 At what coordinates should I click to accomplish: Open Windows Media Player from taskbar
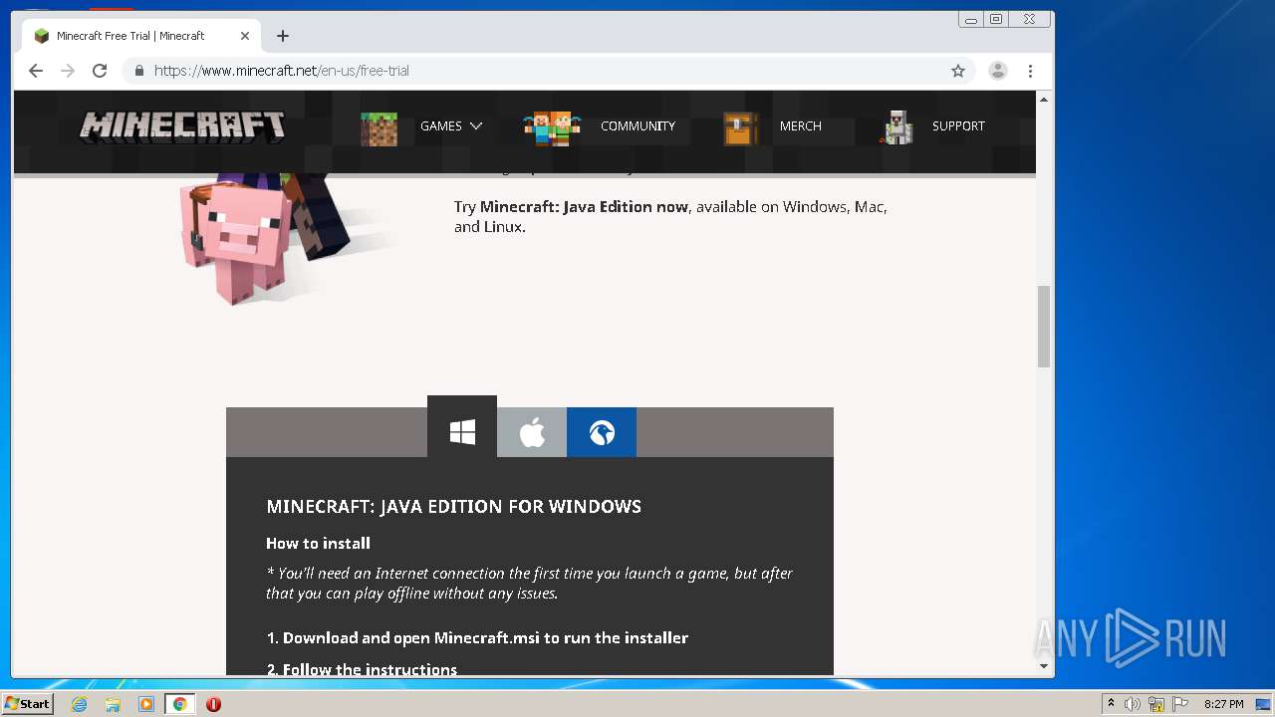(146, 704)
